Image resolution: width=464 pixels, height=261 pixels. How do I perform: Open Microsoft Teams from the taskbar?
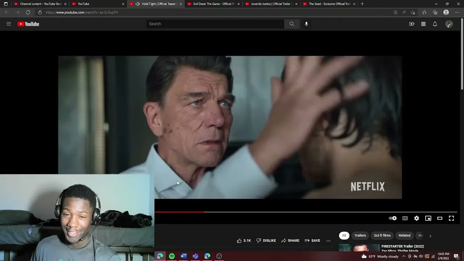195,256
